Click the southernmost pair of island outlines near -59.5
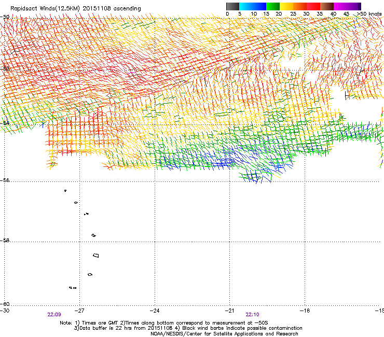 point(73,288)
